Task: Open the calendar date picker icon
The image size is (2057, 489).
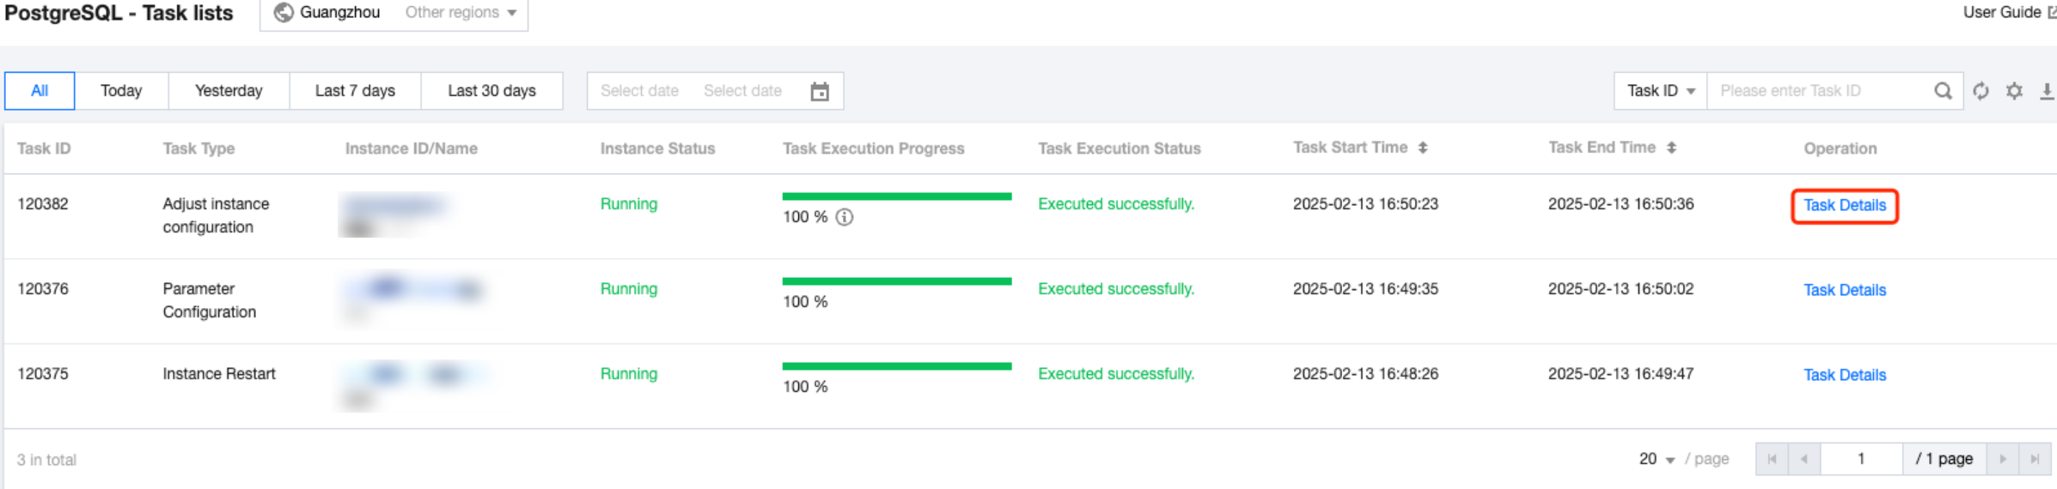Action: click(820, 91)
